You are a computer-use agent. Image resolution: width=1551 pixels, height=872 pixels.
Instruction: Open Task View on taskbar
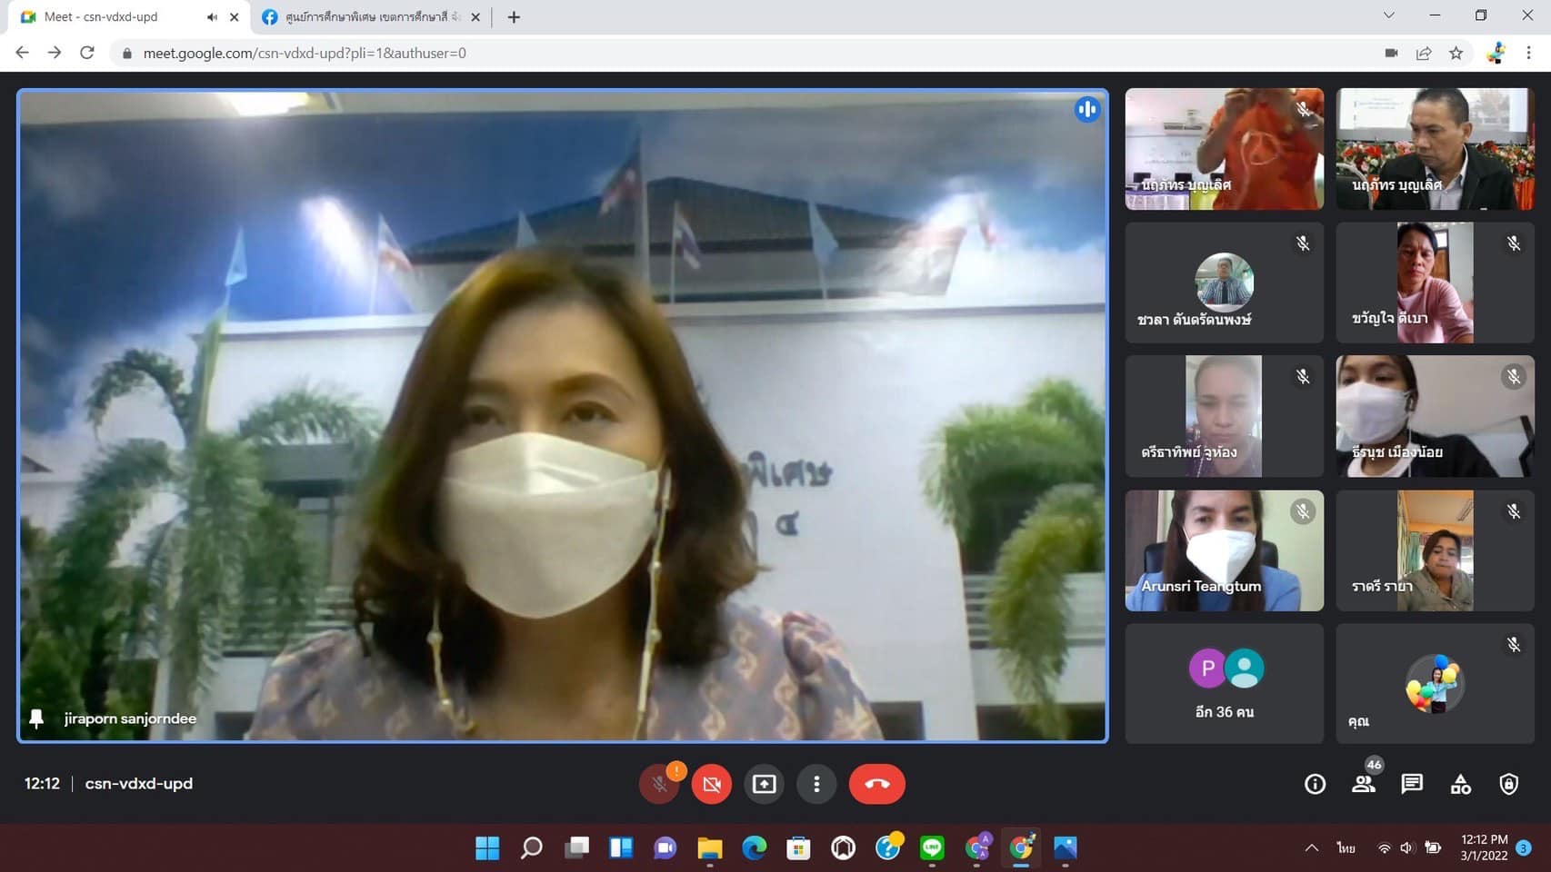(x=576, y=847)
